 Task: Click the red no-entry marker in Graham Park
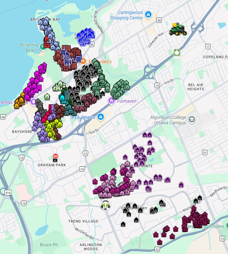[x=55, y=156]
